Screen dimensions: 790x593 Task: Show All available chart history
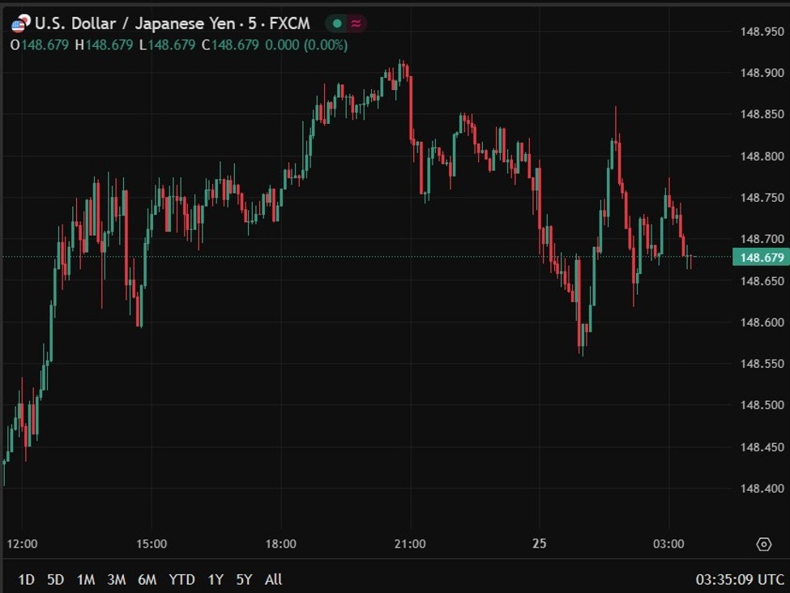click(x=274, y=579)
